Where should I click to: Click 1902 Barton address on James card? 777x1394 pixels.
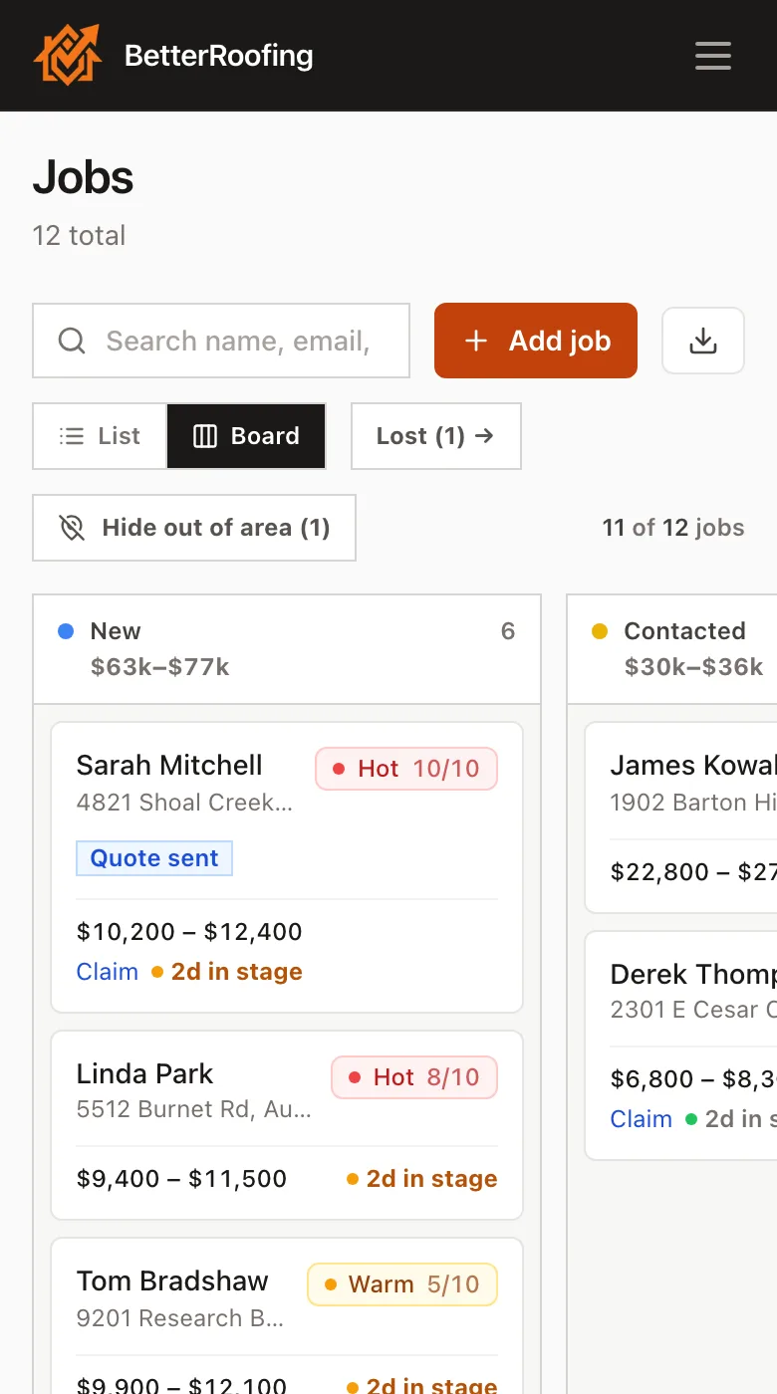[693, 803]
